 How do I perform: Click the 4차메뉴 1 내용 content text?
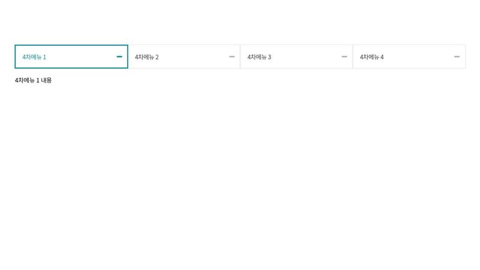(x=33, y=80)
